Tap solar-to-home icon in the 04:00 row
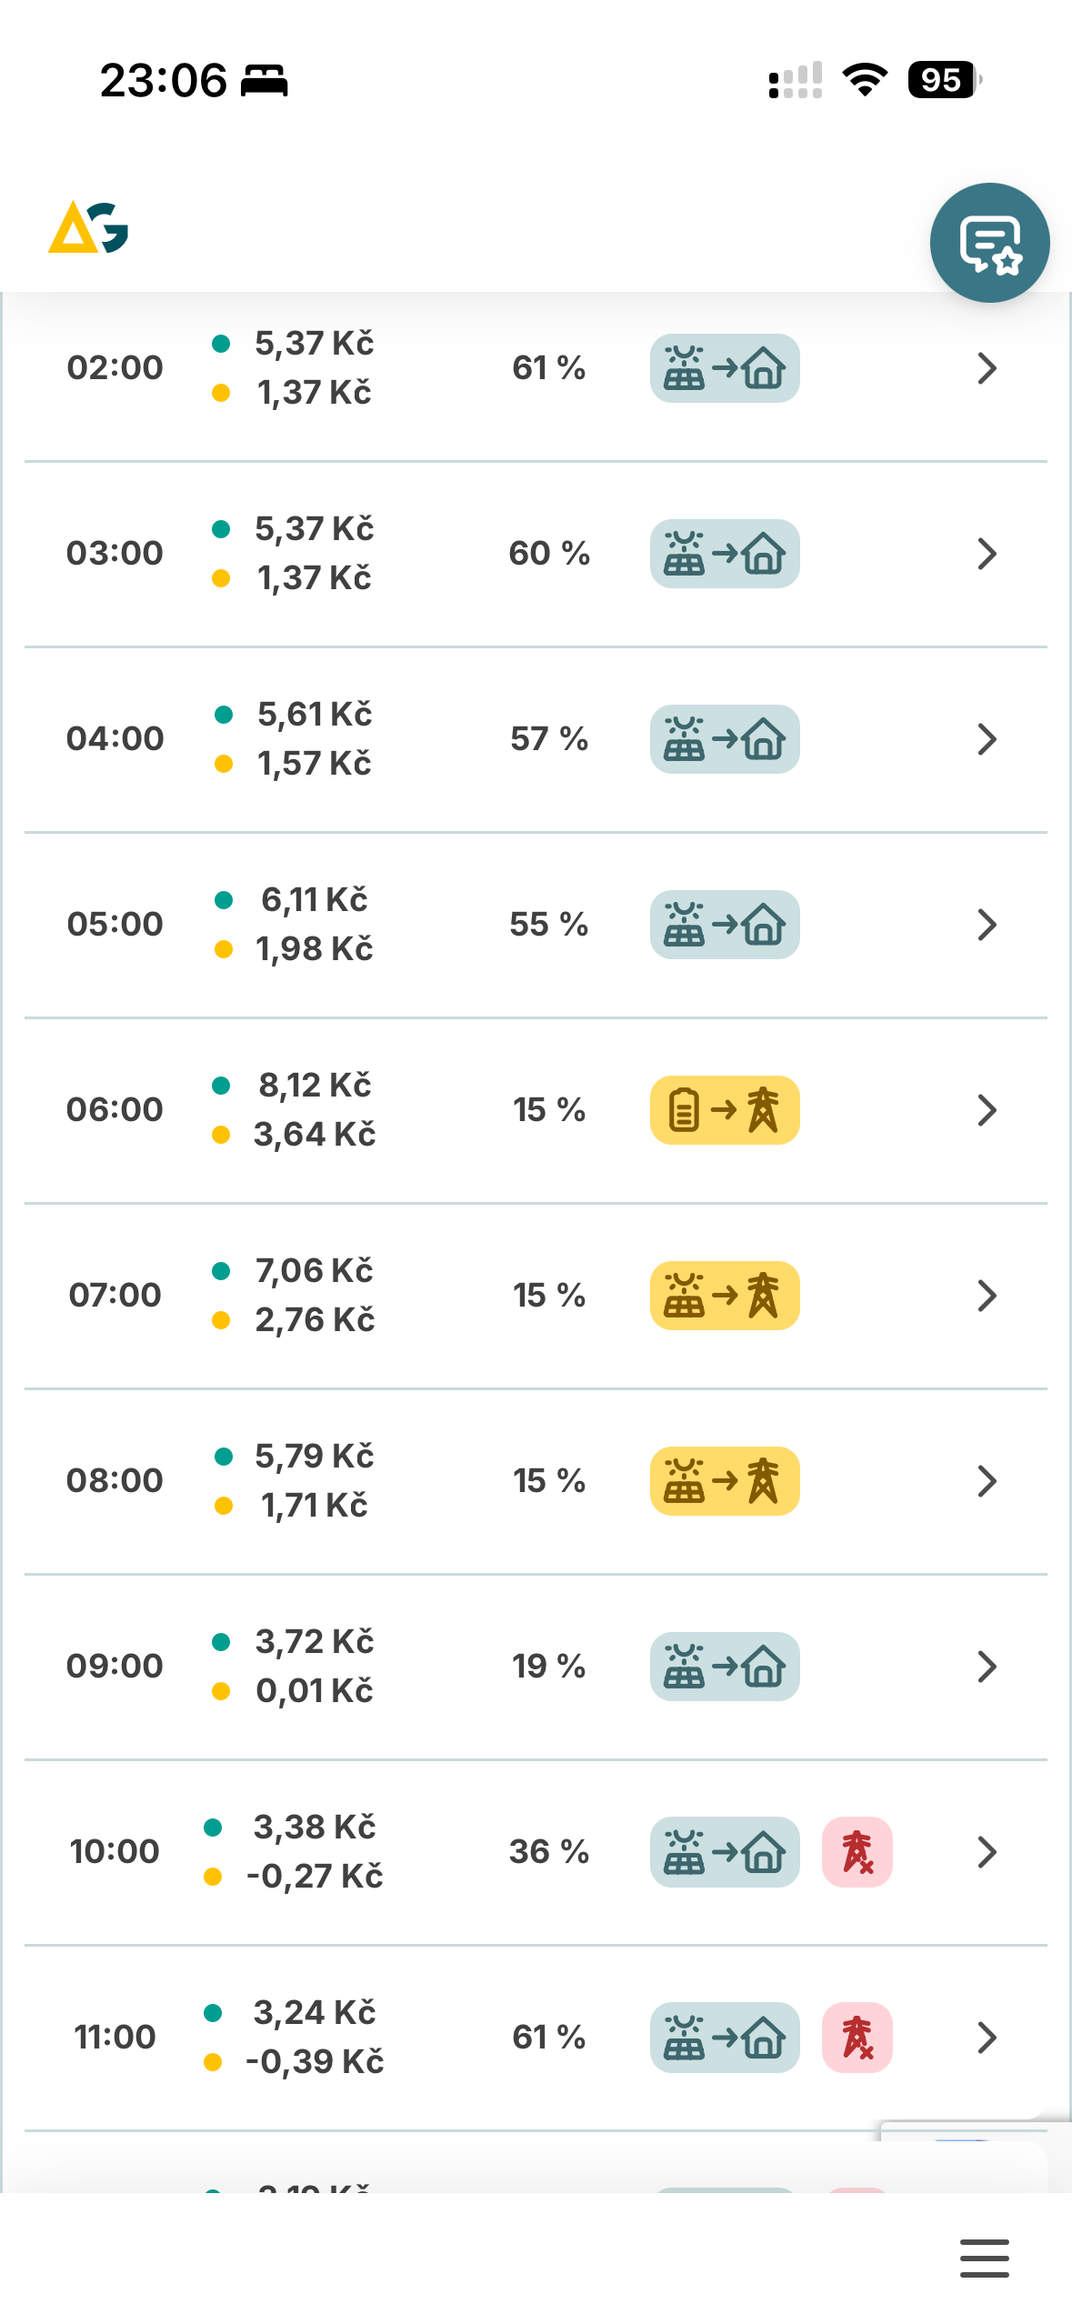 click(x=725, y=739)
